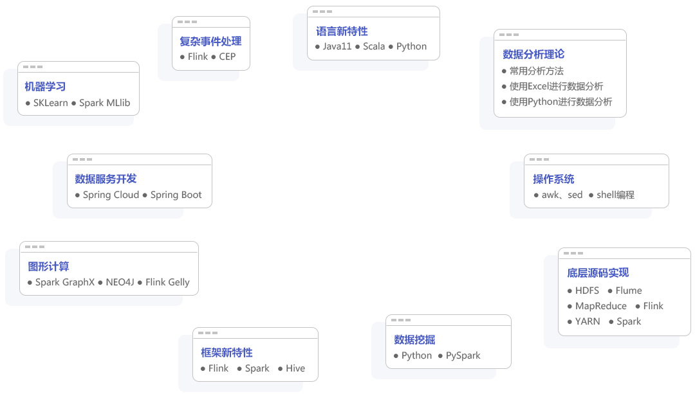
Task: Select YARN under 底层源码实现
Action: pyautogui.click(x=588, y=322)
